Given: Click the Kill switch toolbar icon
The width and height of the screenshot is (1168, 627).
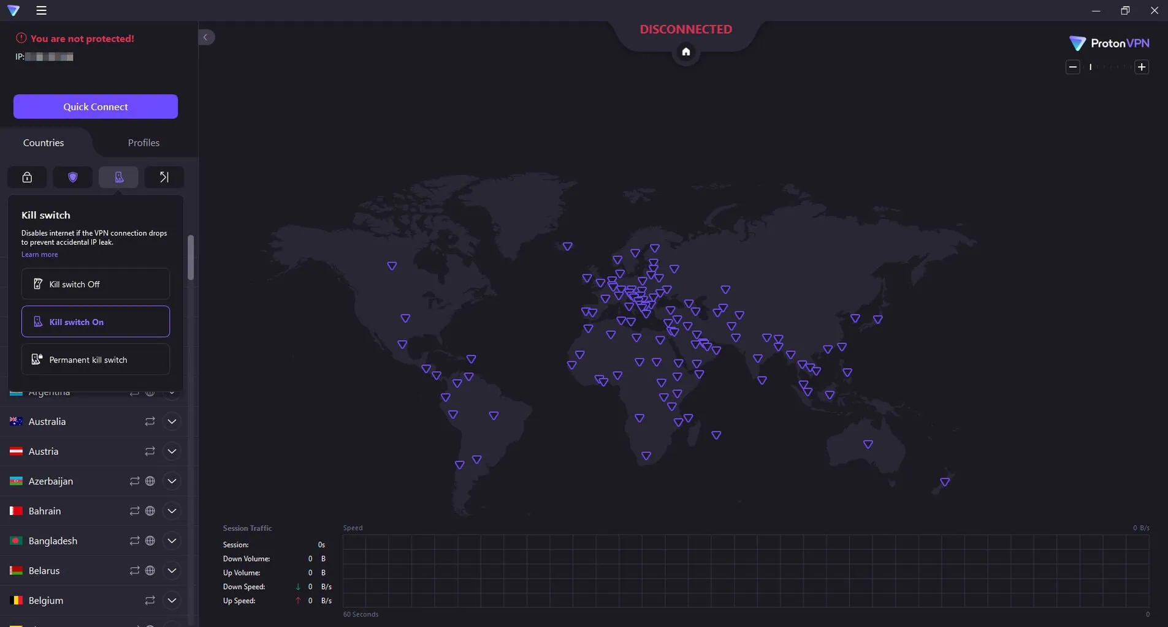Looking at the screenshot, I should coord(118,178).
